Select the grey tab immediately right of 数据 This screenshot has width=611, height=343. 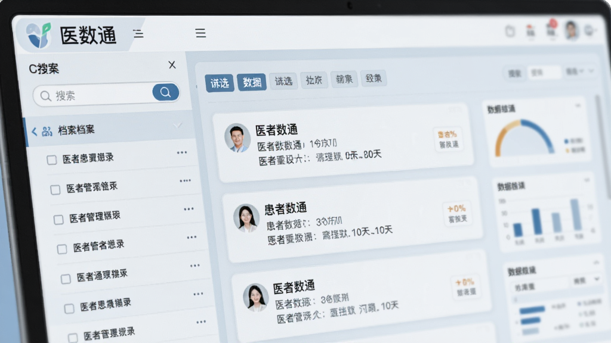(x=283, y=81)
